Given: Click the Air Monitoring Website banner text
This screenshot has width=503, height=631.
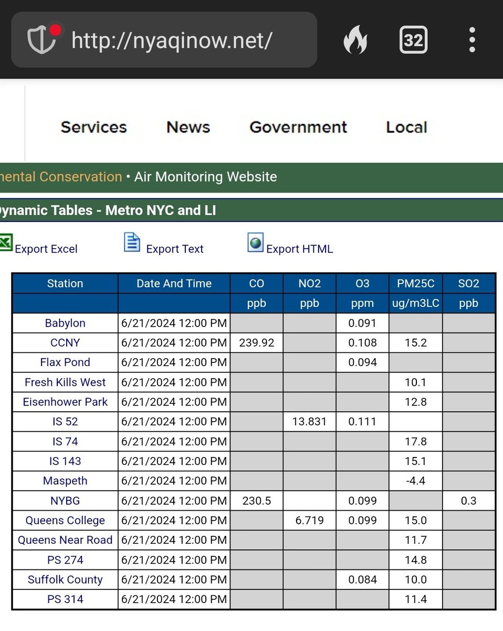Looking at the screenshot, I should pos(205,177).
